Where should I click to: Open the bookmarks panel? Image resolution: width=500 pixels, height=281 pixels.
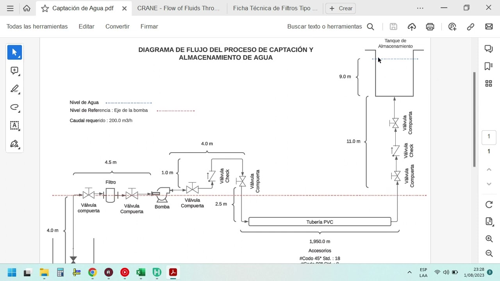point(489,66)
